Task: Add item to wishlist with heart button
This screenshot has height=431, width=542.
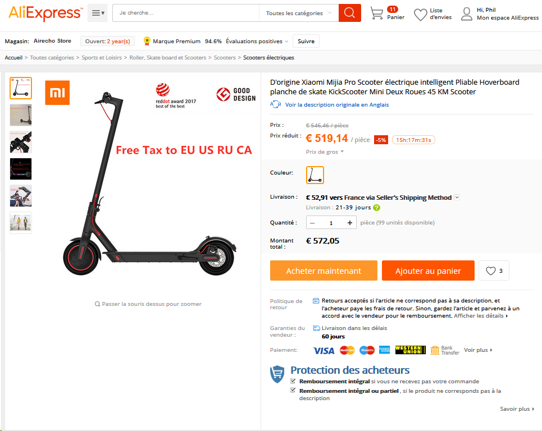Action: click(494, 270)
